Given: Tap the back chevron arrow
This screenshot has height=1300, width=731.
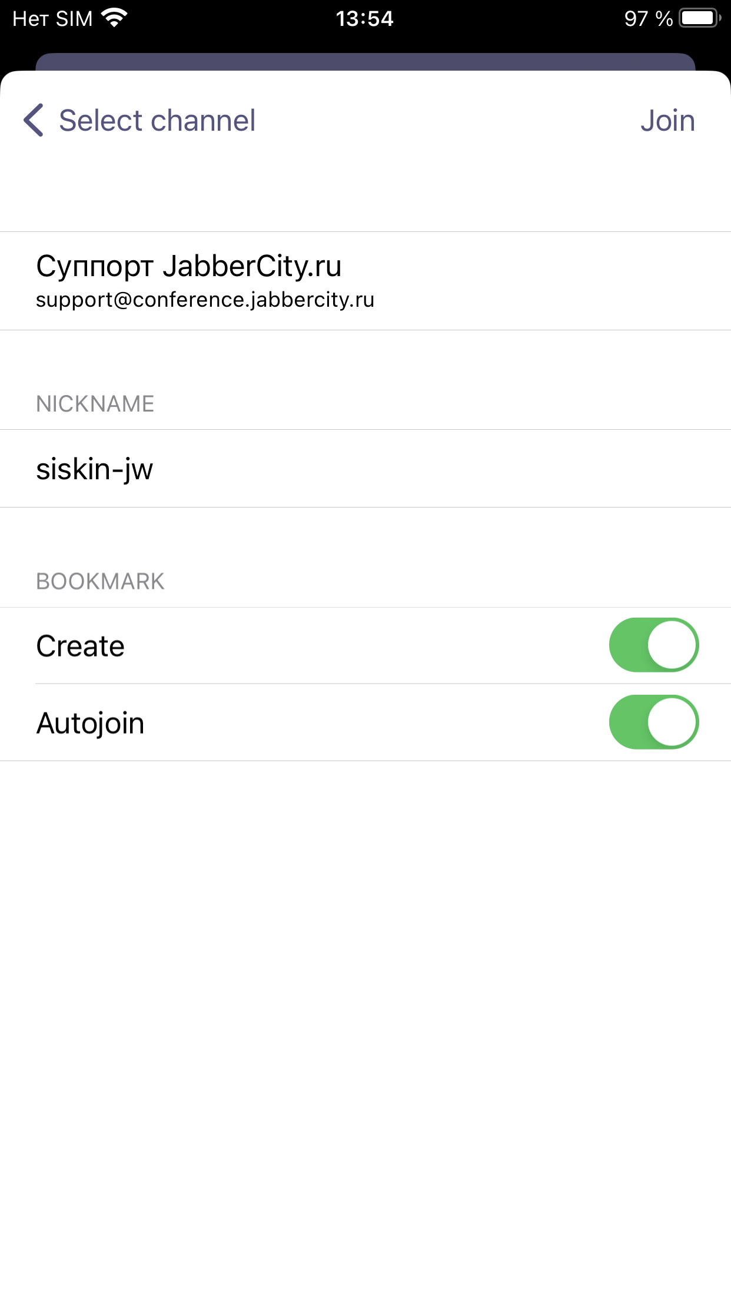Looking at the screenshot, I should tap(34, 120).
